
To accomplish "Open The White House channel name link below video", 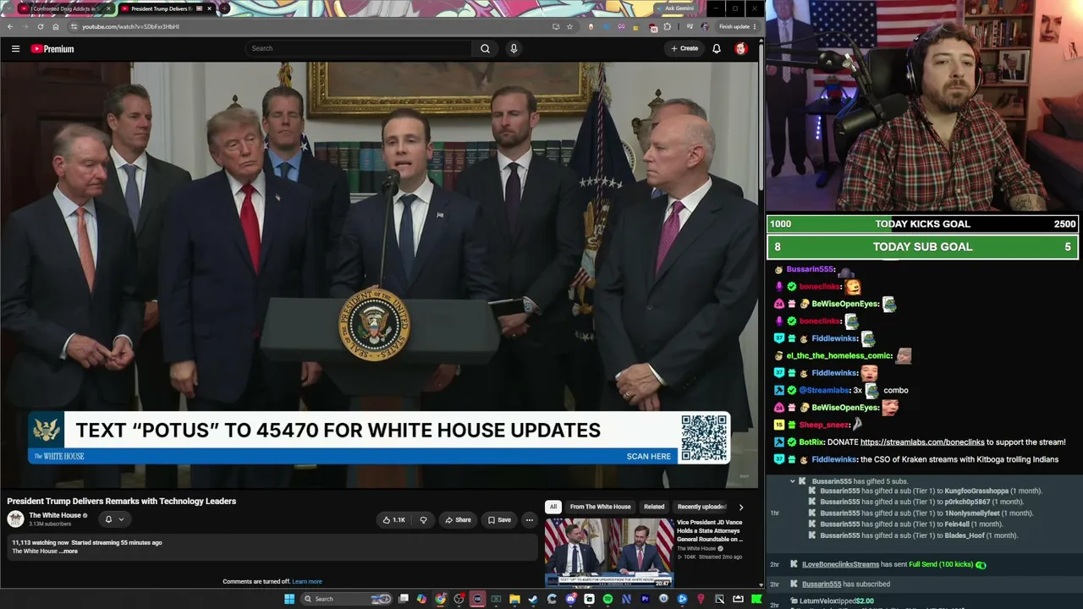I will point(55,515).
